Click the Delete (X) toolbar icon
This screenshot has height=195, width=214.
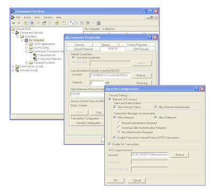click(39, 23)
